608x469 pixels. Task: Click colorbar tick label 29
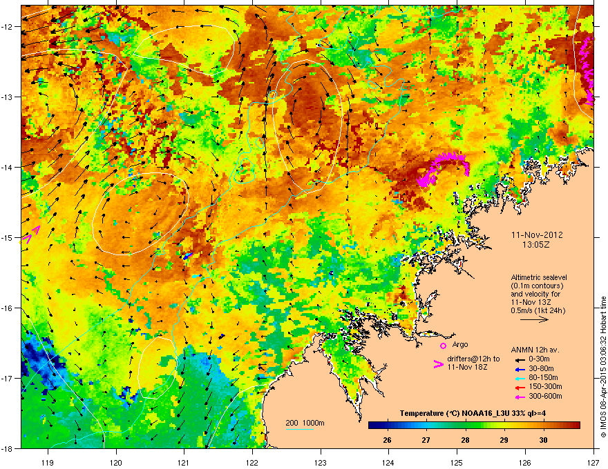click(x=504, y=440)
